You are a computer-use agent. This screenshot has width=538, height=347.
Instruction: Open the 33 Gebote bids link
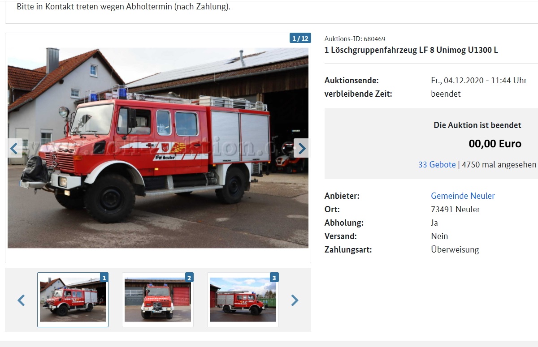click(x=437, y=165)
